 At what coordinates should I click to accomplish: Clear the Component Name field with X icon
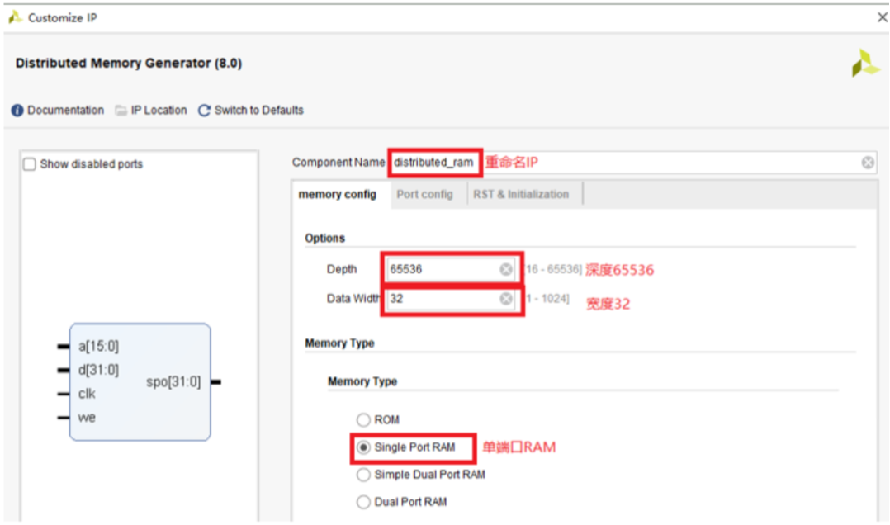coord(868,163)
